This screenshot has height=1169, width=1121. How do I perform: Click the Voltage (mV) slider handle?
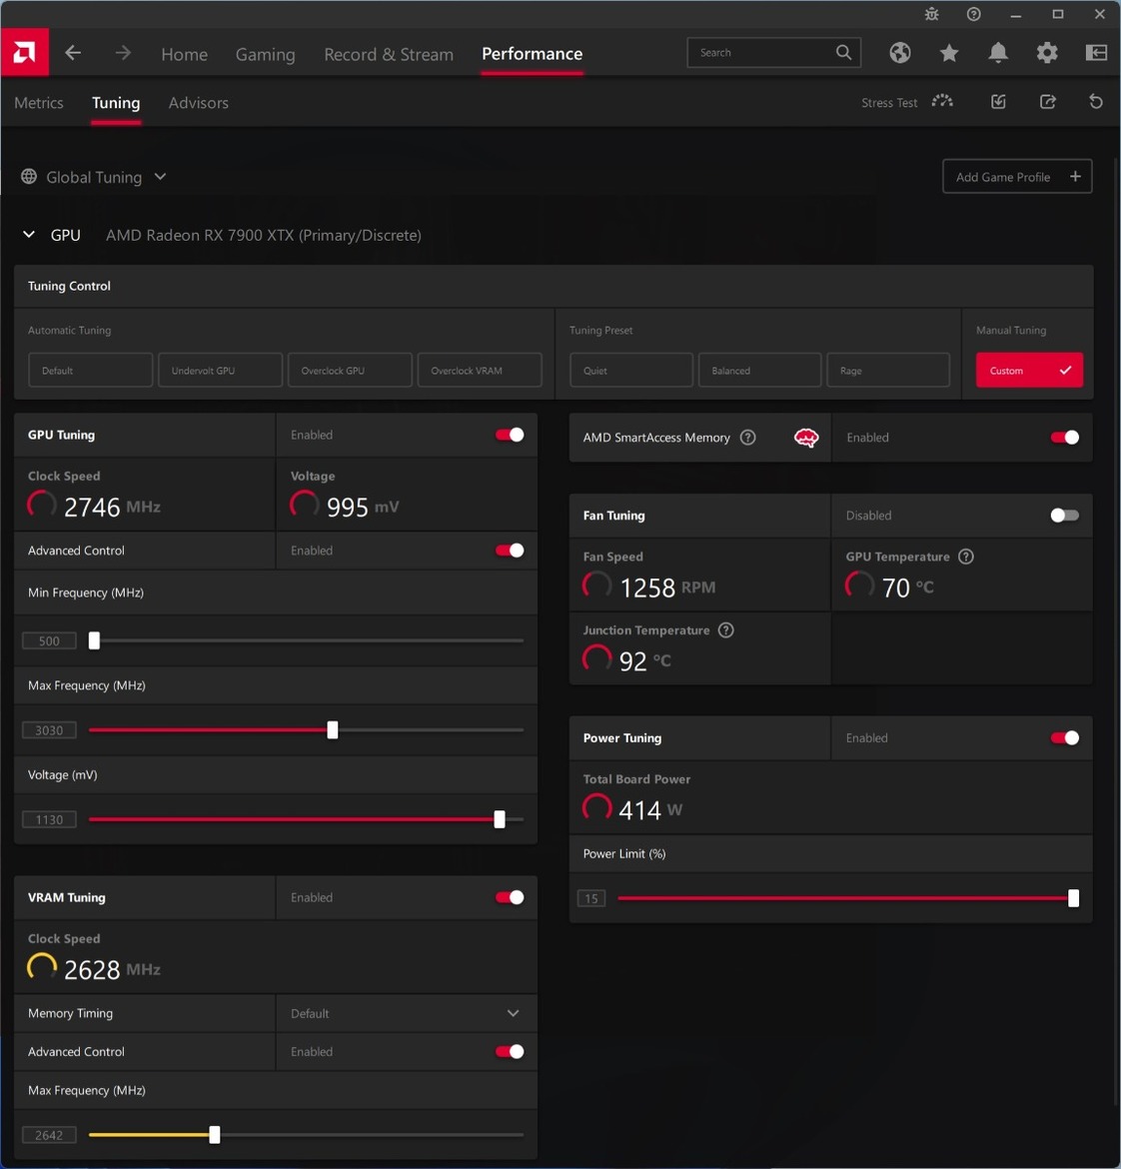tap(500, 819)
